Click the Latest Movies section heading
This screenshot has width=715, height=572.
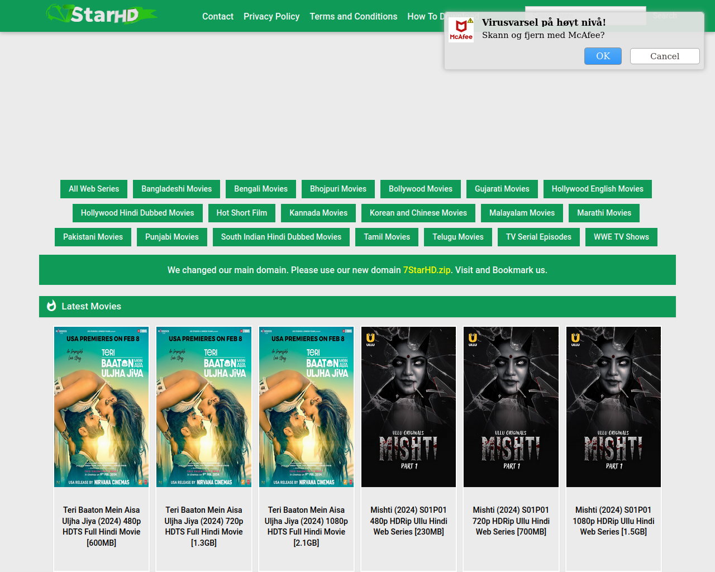coord(91,306)
